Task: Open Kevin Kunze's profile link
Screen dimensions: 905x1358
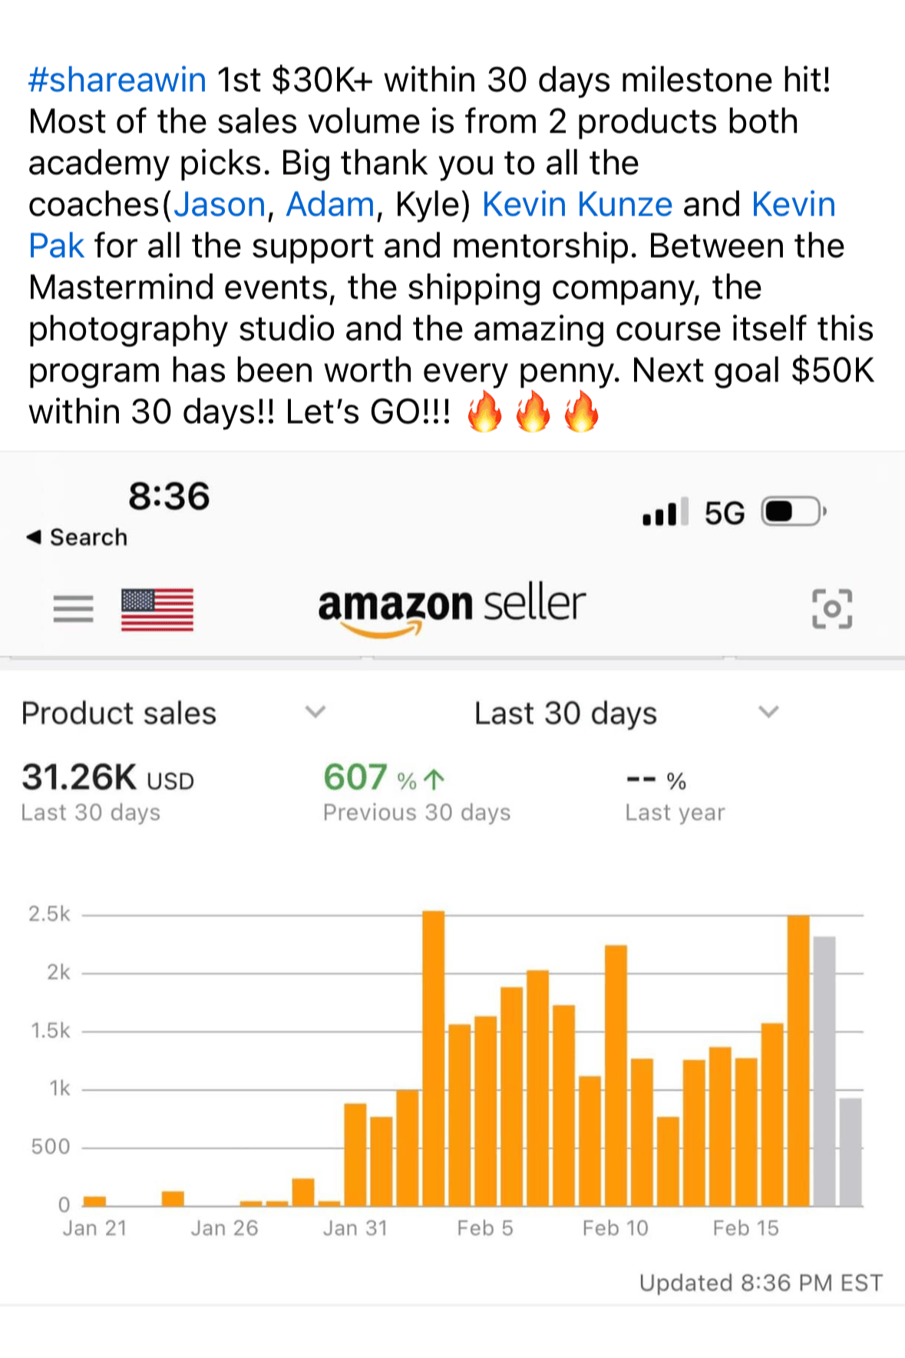Action: 577,204
